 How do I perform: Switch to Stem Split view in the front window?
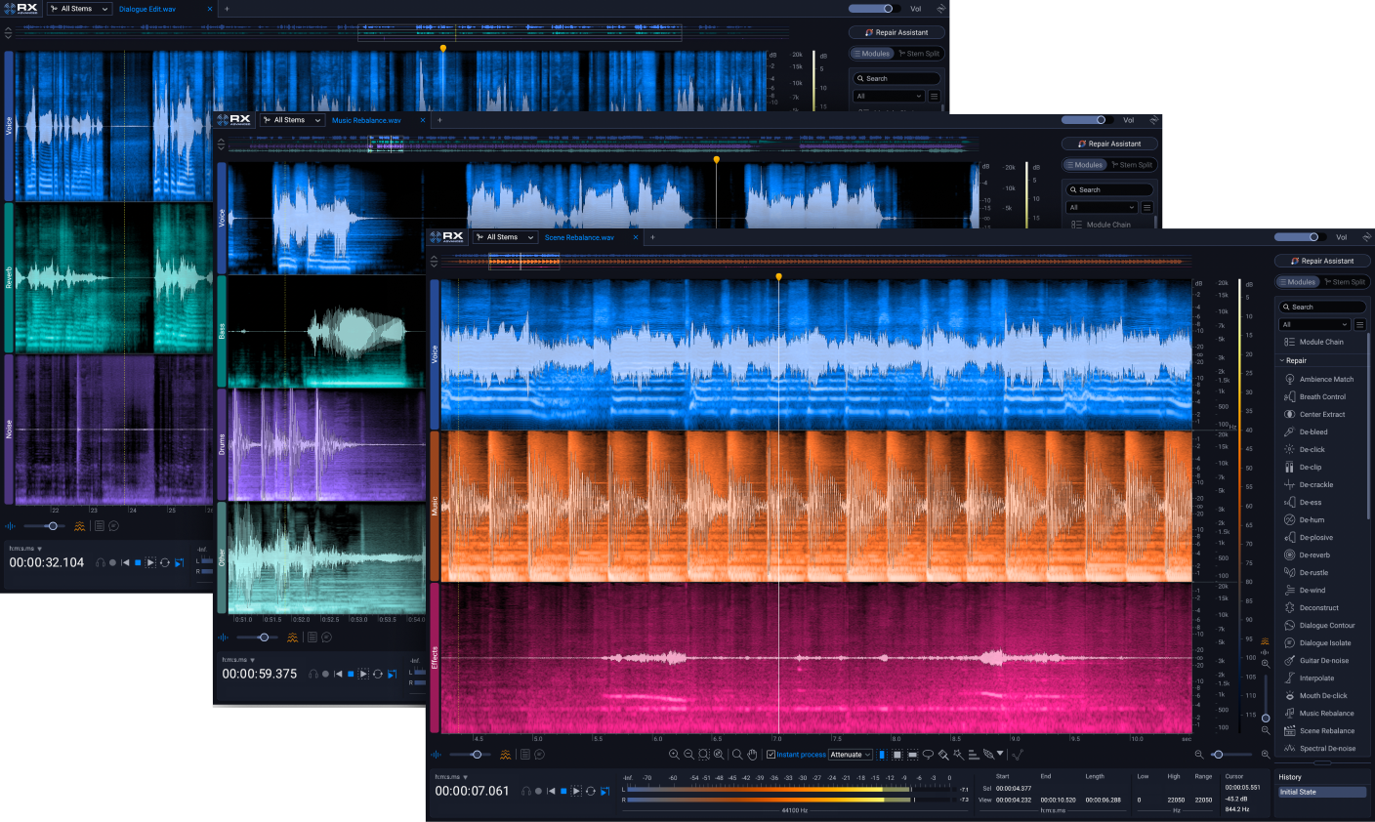[x=1344, y=282]
